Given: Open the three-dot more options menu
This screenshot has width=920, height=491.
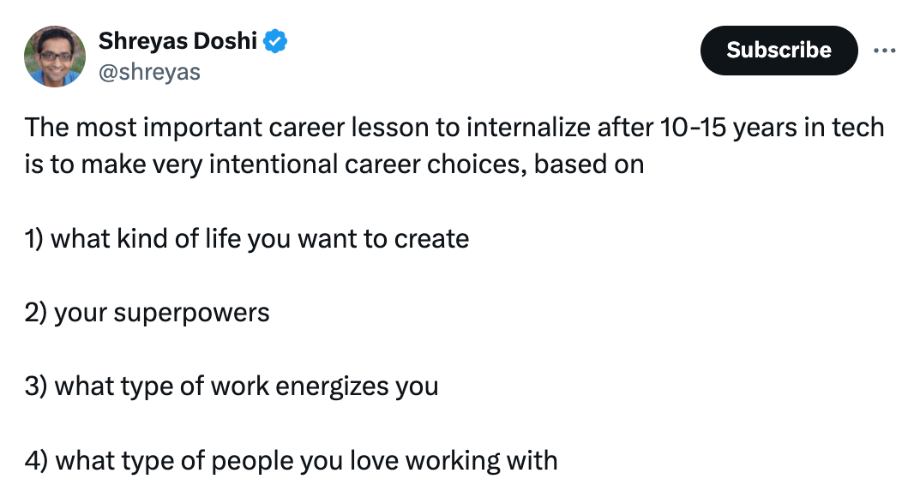Looking at the screenshot, I should (883, 51).
